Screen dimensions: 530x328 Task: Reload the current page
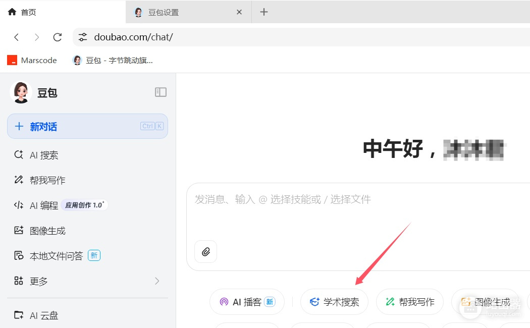(x=58, y=37)
